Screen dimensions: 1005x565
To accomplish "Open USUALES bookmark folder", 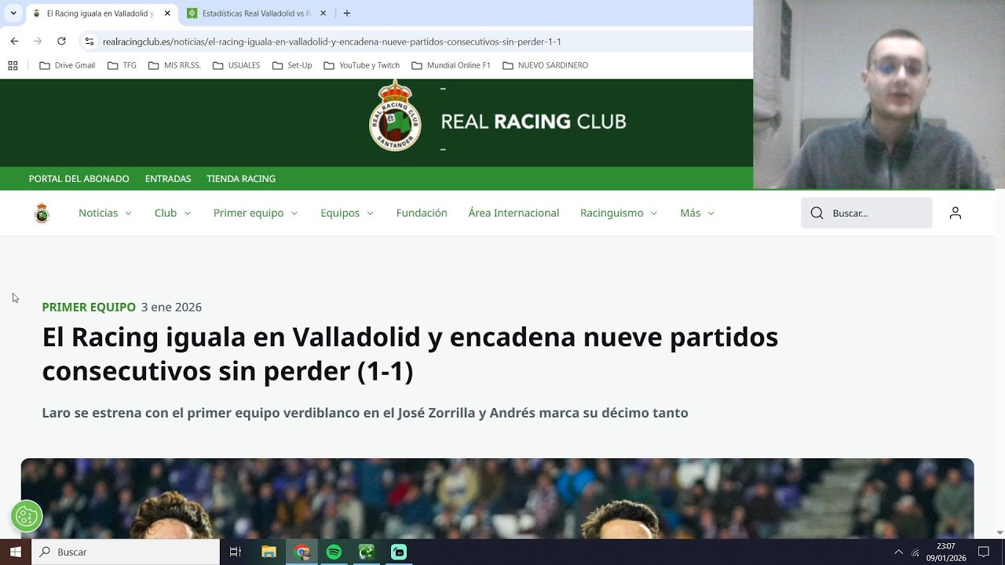I will (x=236, y=65).
